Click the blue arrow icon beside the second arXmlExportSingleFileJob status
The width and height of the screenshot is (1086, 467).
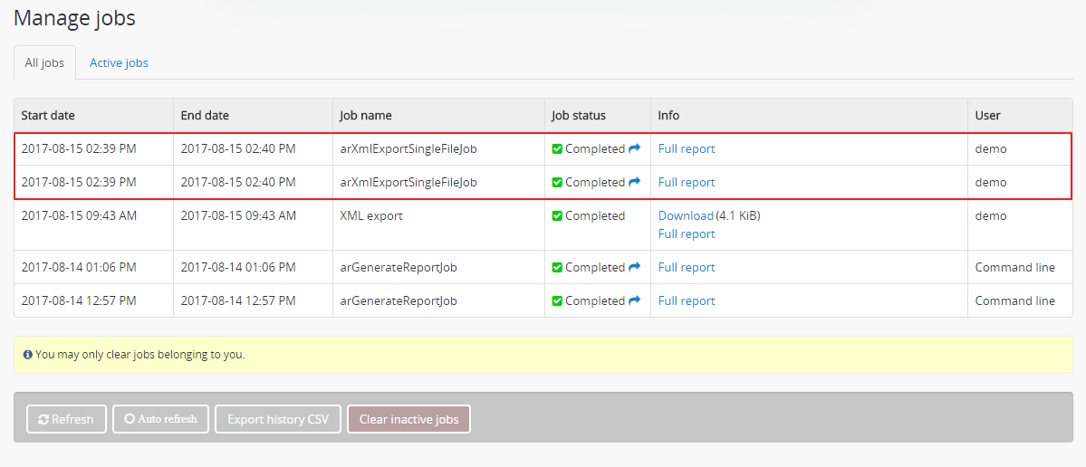click(634, 182)
